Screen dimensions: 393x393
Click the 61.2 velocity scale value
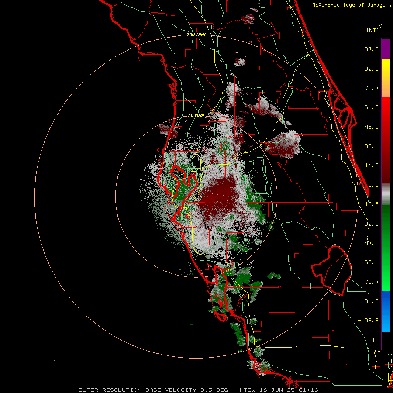[372, 107]
